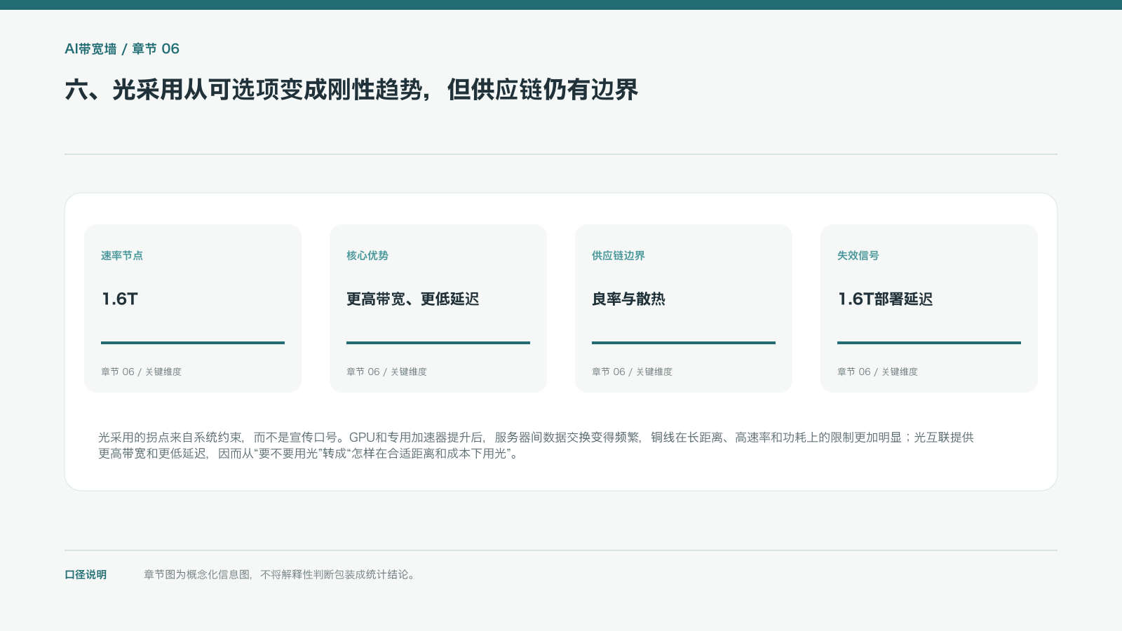Viewport: 1122px width, 631px height.
Task: Select the '1.6T部署延迟' value text
Action: click(885, 299)
